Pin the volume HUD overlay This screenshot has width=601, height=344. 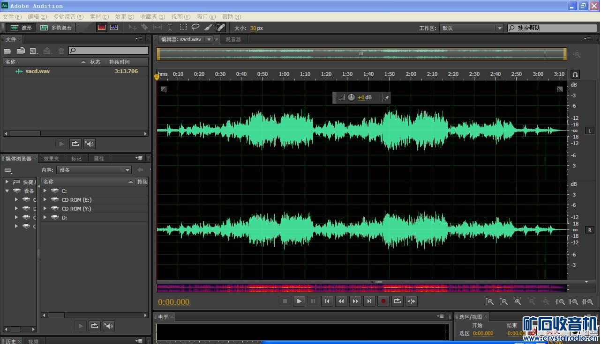(386, 97)
